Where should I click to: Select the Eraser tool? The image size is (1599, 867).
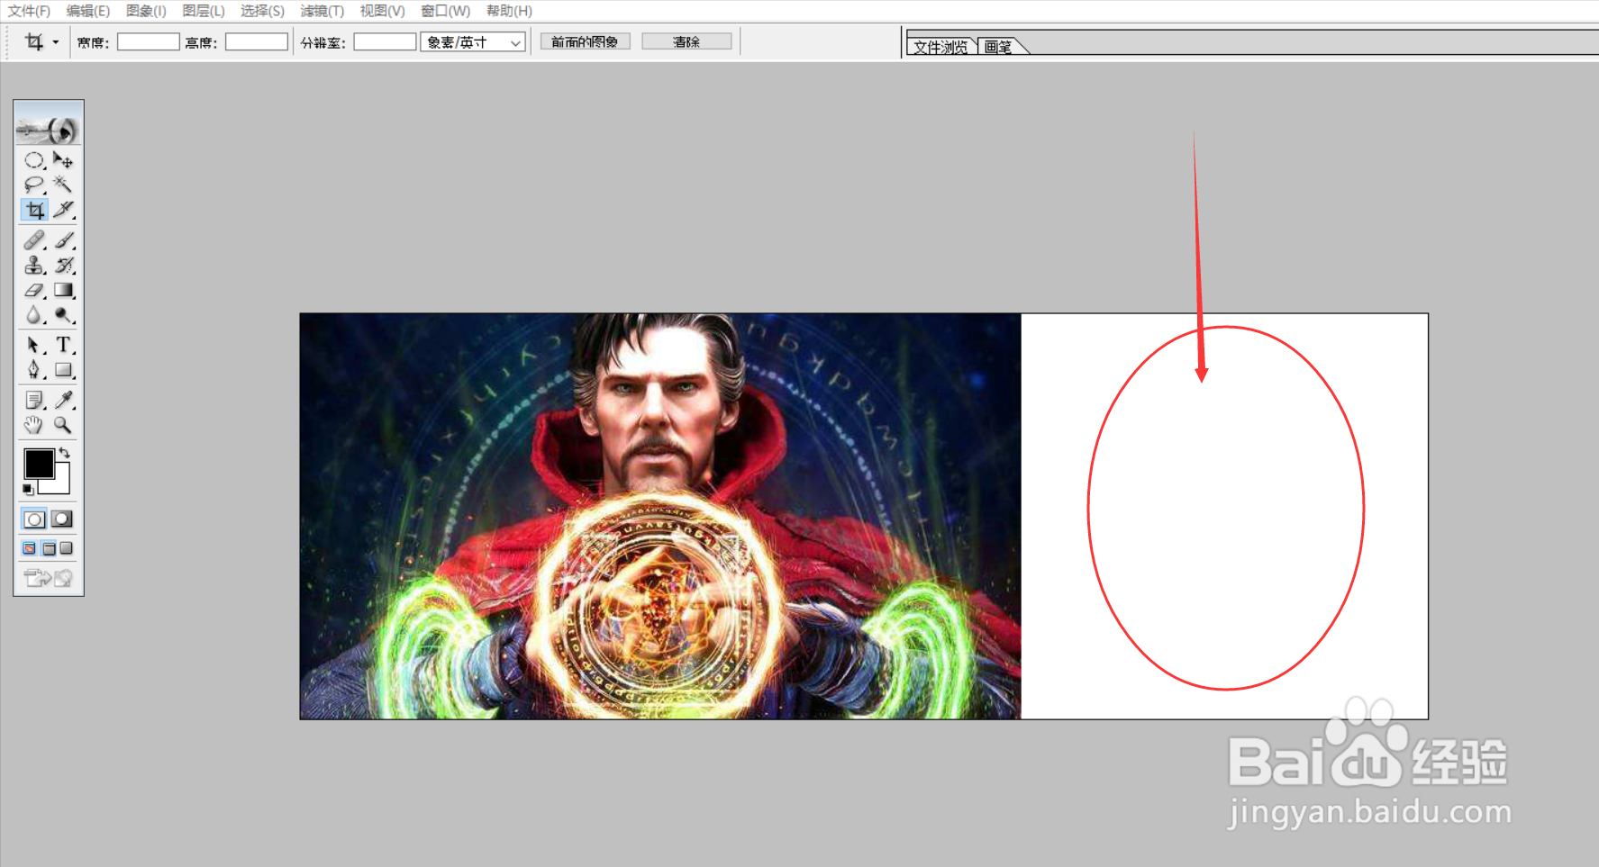coord(34,290)
